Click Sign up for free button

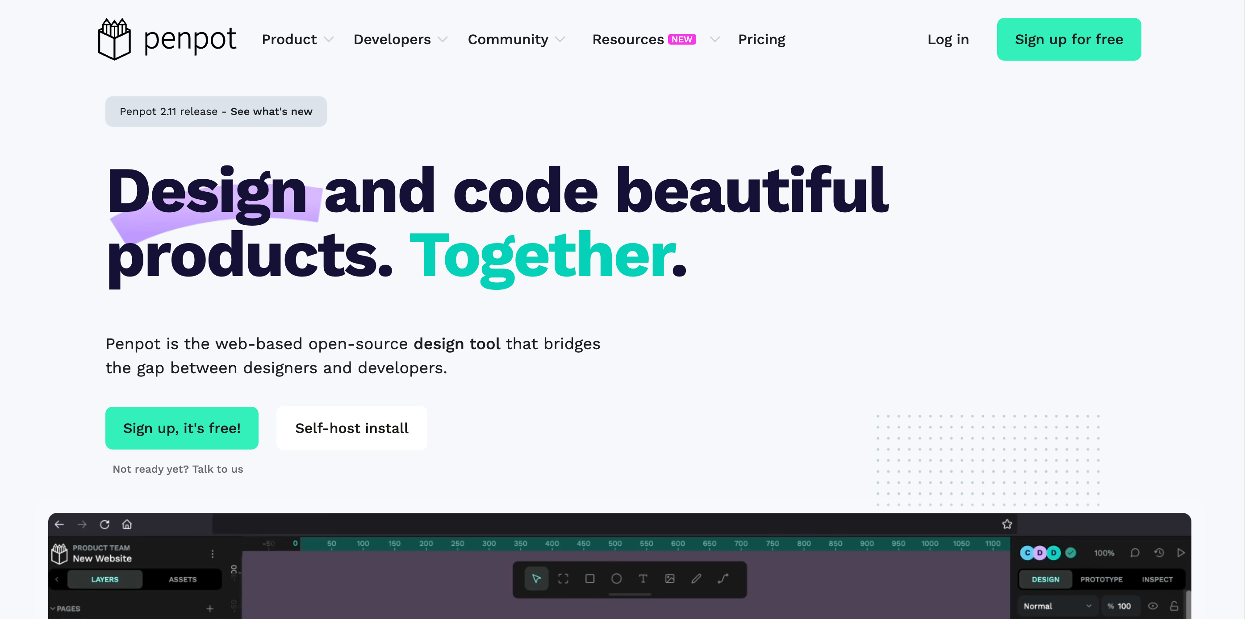pyautogui.click(x=1069, y=39)
